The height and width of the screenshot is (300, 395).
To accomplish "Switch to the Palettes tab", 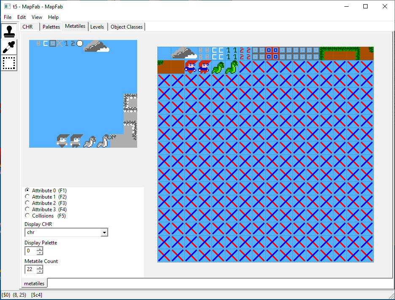I will coord(51,26).
